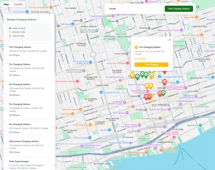Select Flo station at 220 Yonge St

click(x=29, y=128)
